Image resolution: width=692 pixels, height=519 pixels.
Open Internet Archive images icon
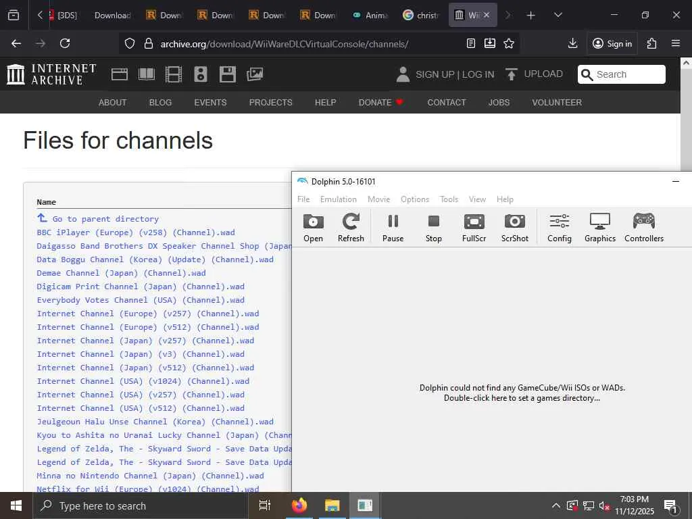255,74
